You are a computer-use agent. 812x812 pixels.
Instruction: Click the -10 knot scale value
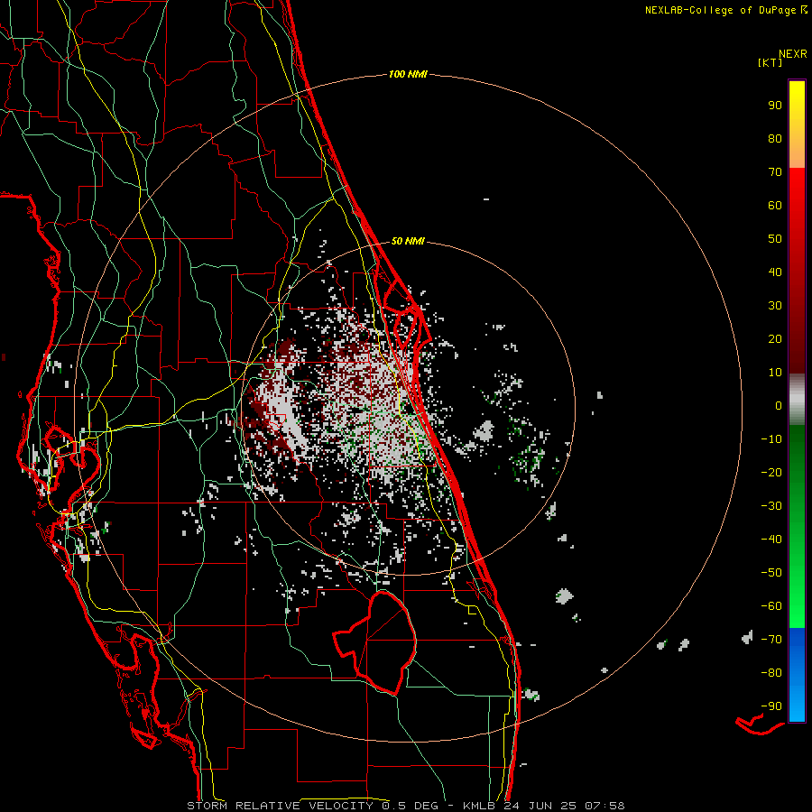coord(771,439)
